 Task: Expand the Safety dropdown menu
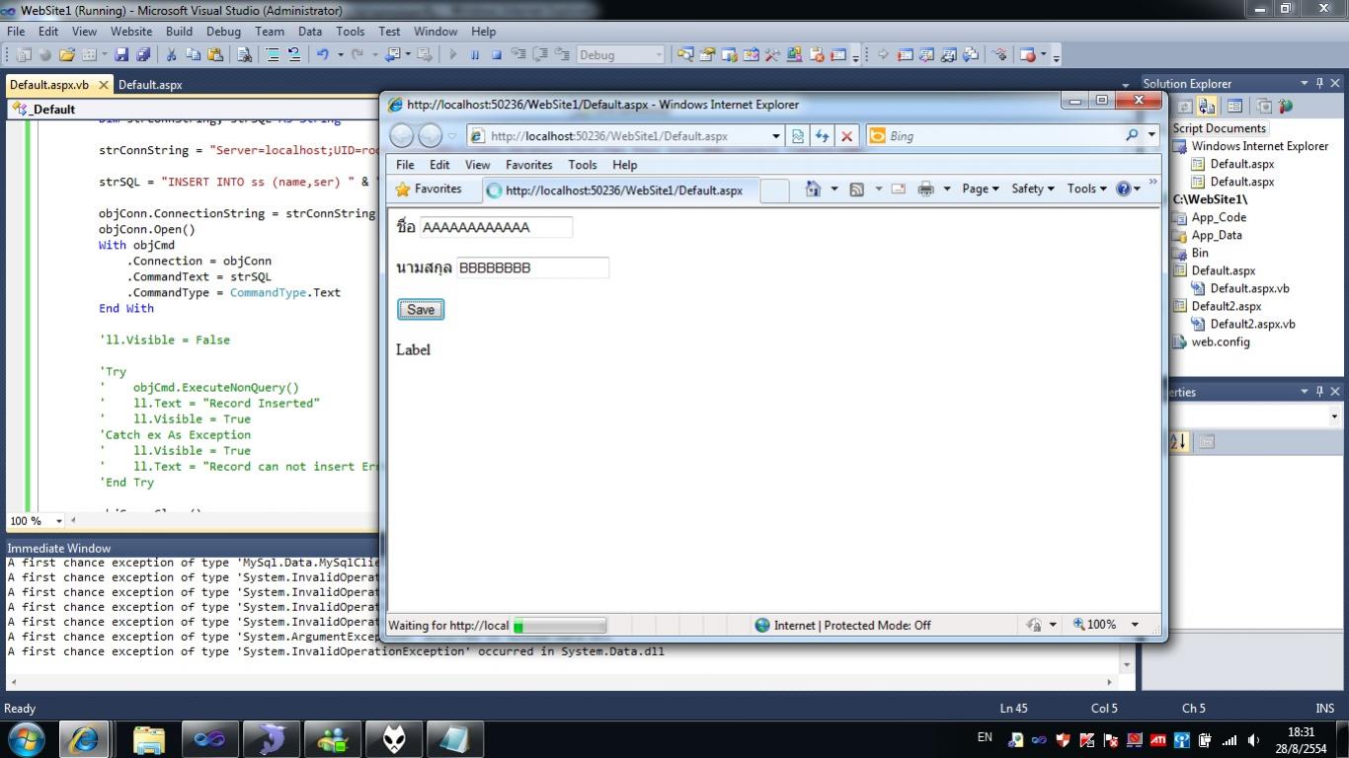pyautogui.click(x=1032, y=189)
